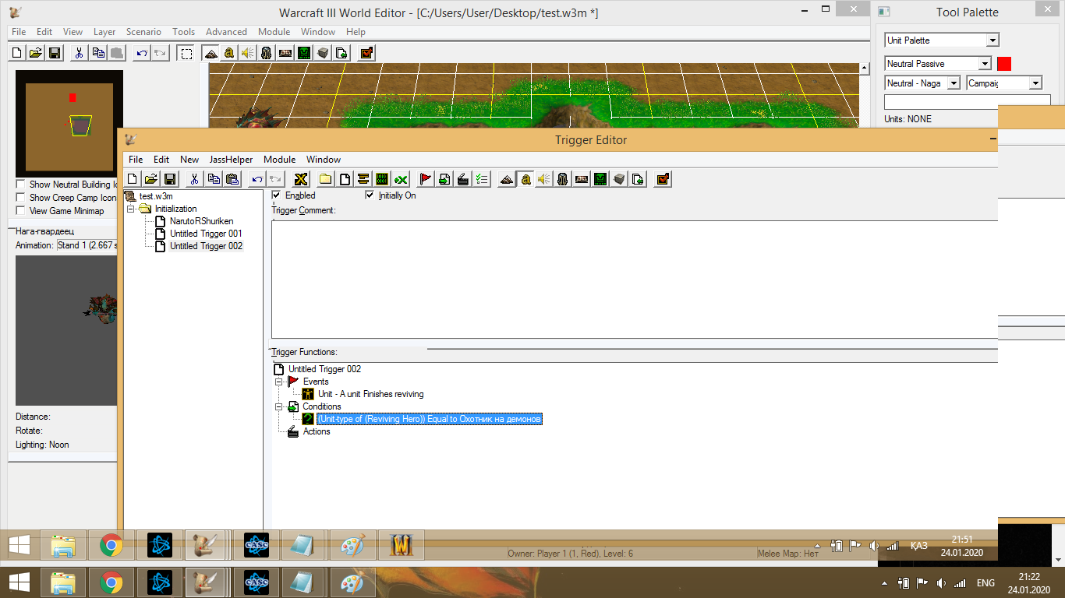Image resolution: width=1065 pixels, height=598 pixels.
Task: Click the 'Lighting: Noon' text
Action: click(x=42, y=445)
